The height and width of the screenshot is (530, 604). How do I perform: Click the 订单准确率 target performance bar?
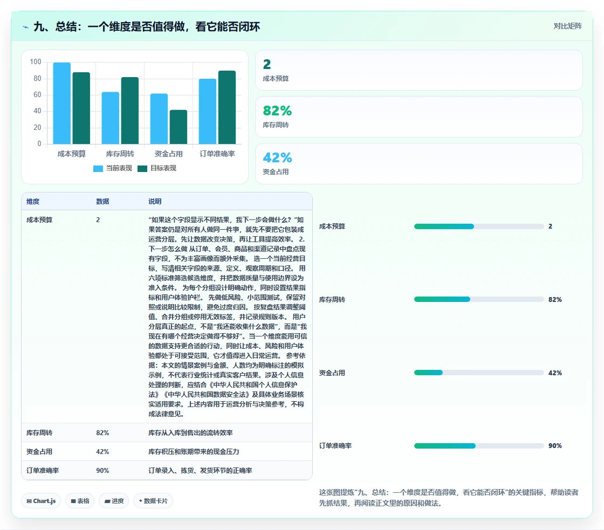click(227, 107)
